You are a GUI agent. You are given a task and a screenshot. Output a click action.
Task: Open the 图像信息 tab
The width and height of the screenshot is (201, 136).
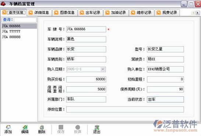click(65, 12)
